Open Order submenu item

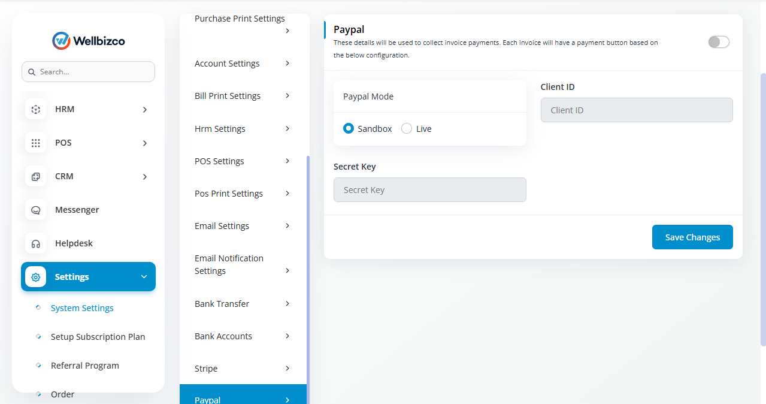click(62, 394)
